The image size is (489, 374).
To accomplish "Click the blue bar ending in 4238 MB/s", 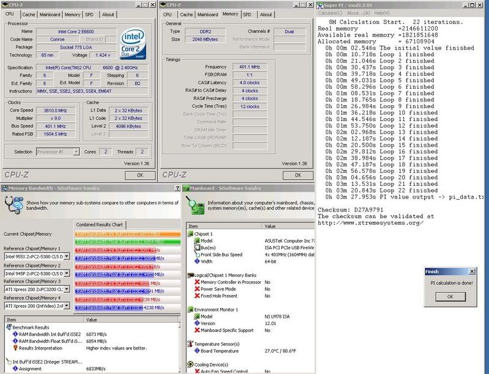I will (x=109, y=307).
